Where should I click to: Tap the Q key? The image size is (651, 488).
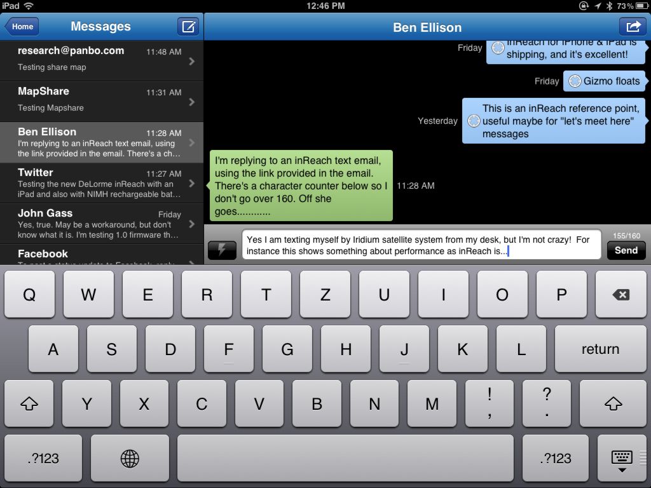[x=29, y=295]
